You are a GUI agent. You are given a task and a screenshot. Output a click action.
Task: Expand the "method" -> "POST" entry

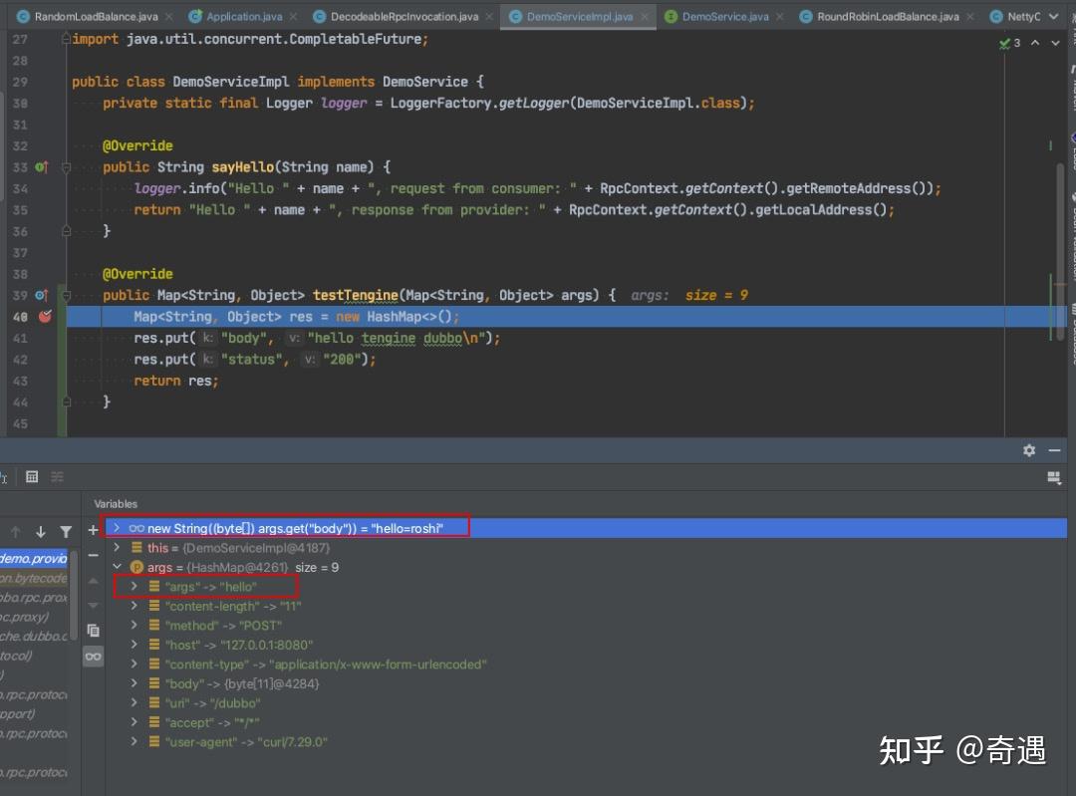tap(134, 625)
